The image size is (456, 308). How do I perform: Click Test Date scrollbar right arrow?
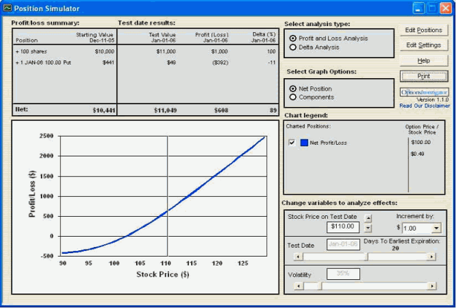(x=431, y=257)
